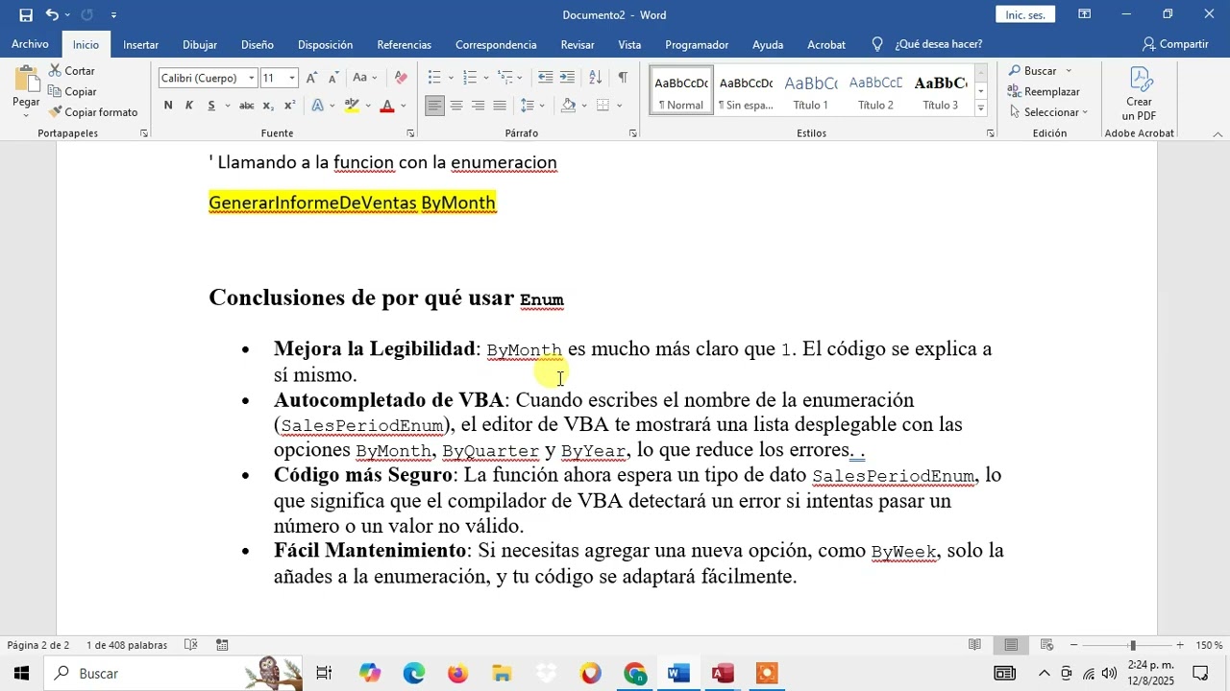
Task: Switch to the Referencias tab
Action: 404,44
